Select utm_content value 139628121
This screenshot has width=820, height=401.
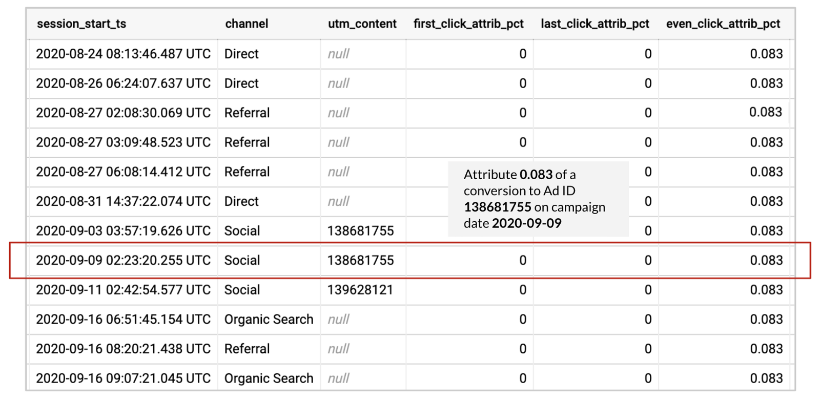[360, 290]
